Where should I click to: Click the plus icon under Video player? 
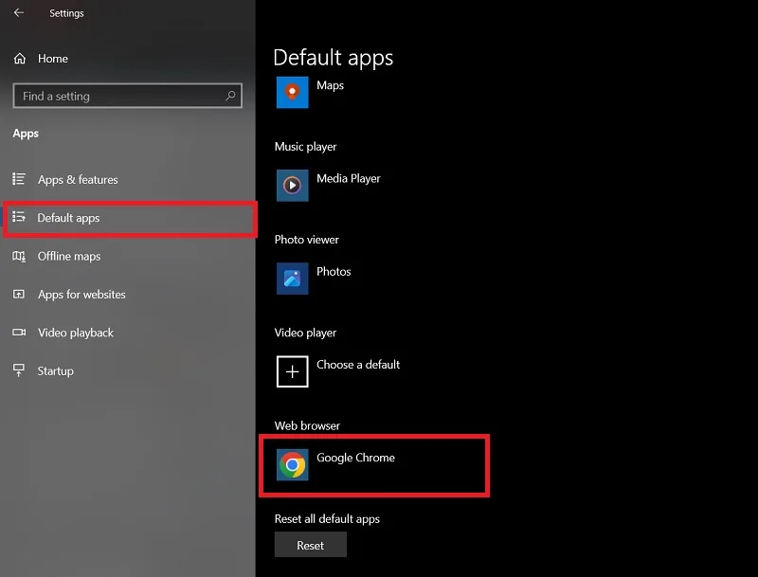pos(292,371)
